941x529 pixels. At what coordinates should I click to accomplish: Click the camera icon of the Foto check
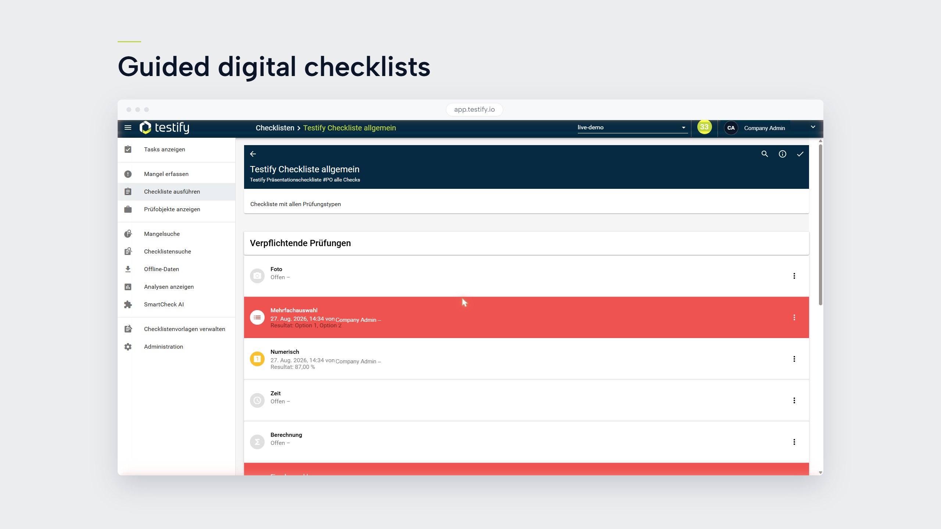(x=257, y=276)
